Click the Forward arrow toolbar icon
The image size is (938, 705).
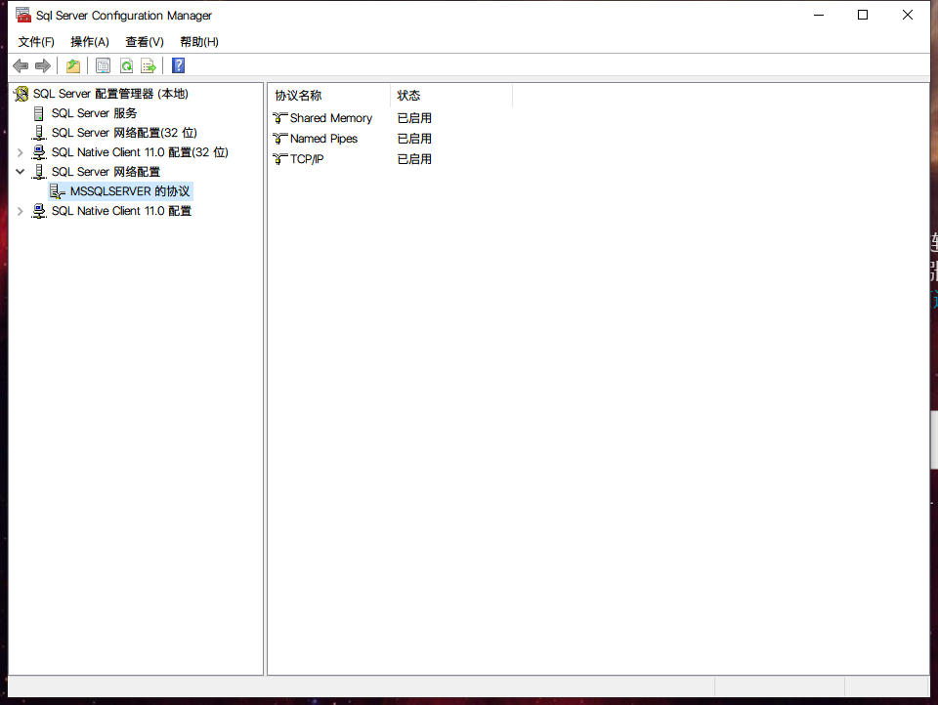pyautogui.click(x=42, y=65)
